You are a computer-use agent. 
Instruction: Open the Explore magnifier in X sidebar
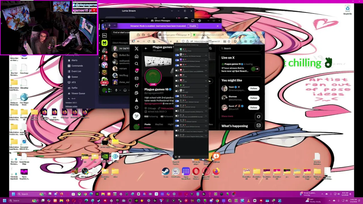136,64
